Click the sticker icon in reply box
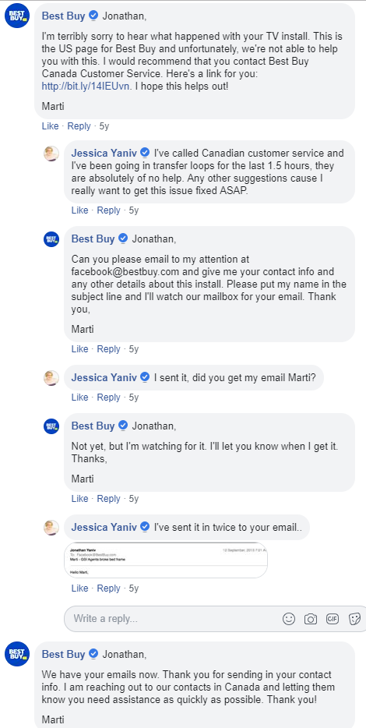Viewport: 366px width, 728px height. (x=354, y=619)
